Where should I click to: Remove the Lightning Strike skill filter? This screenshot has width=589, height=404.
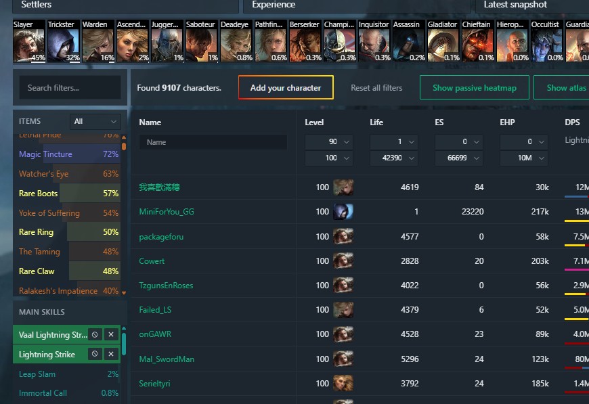click(x=111, y=354)
